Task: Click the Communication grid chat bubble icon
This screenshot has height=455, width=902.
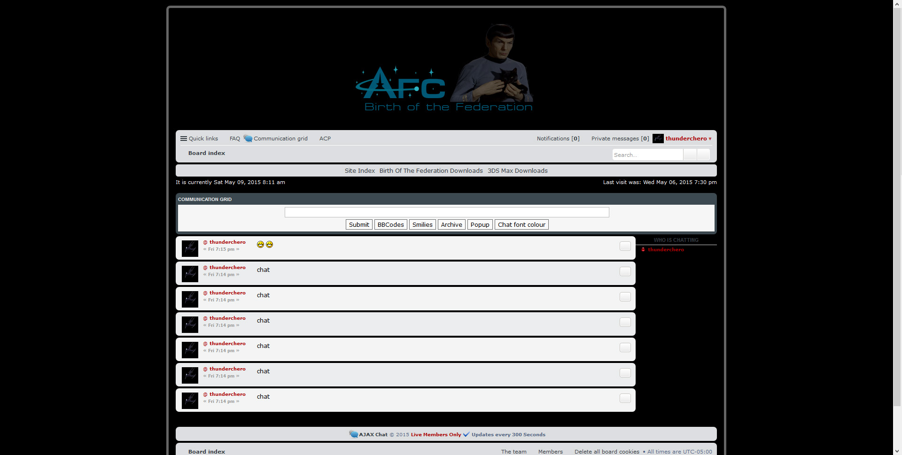Action: pos(248,139)
